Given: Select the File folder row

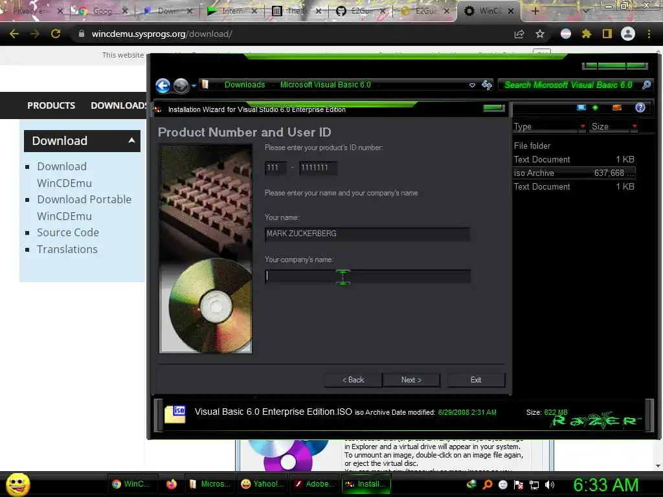Looking at the screenshot, I should click(x=574, y=146).
